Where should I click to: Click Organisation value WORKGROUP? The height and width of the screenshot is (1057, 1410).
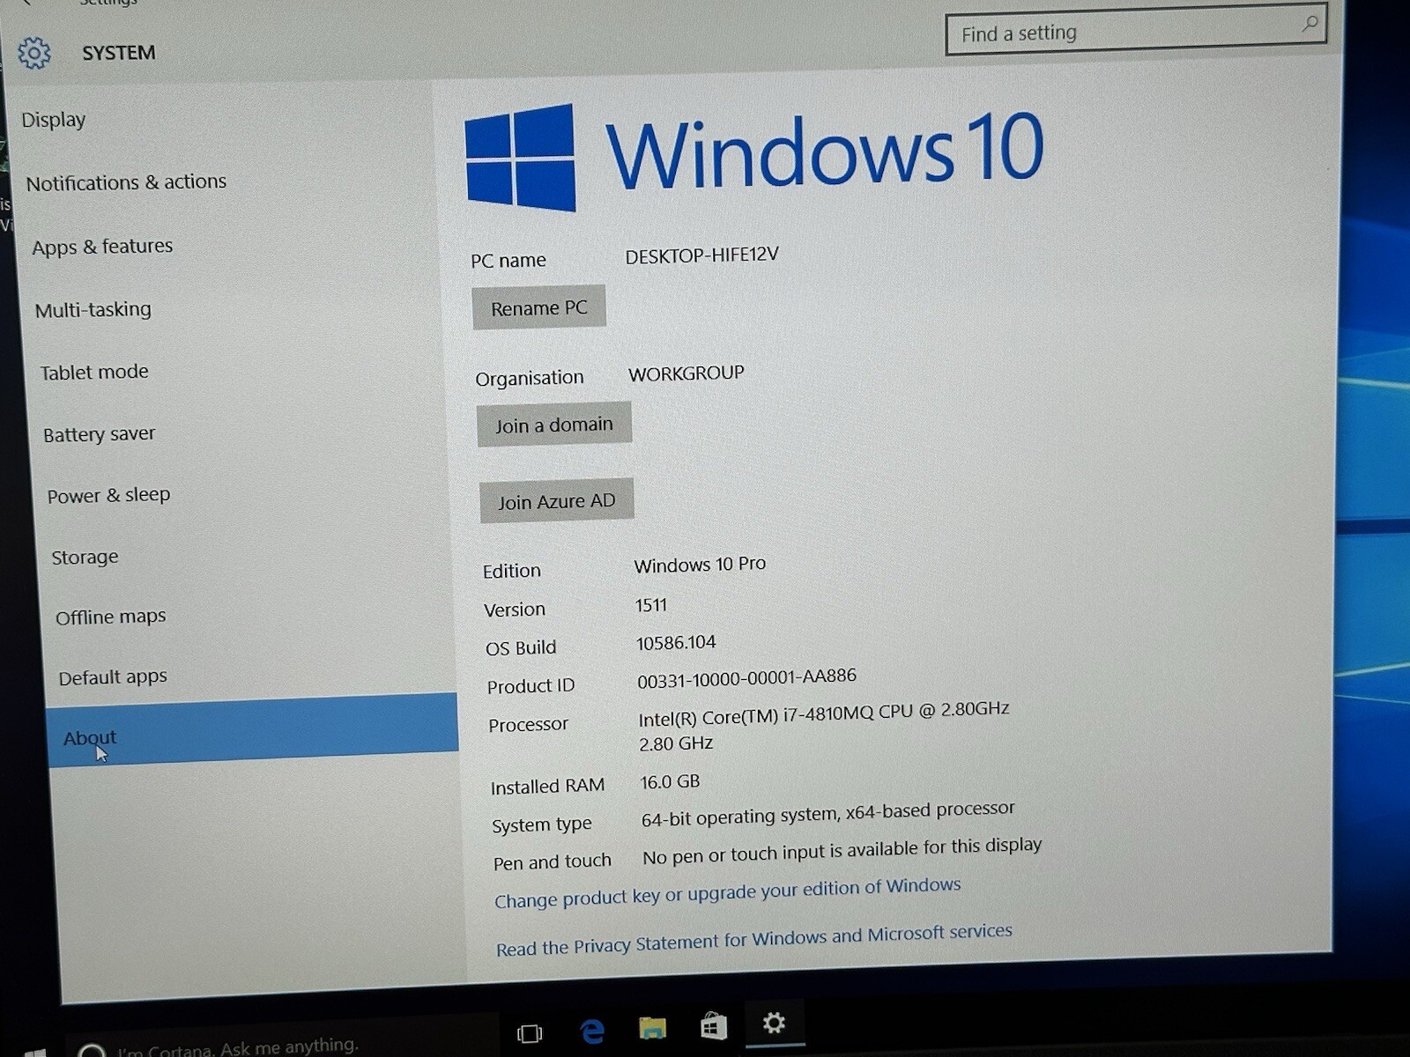tap(686, 373)
